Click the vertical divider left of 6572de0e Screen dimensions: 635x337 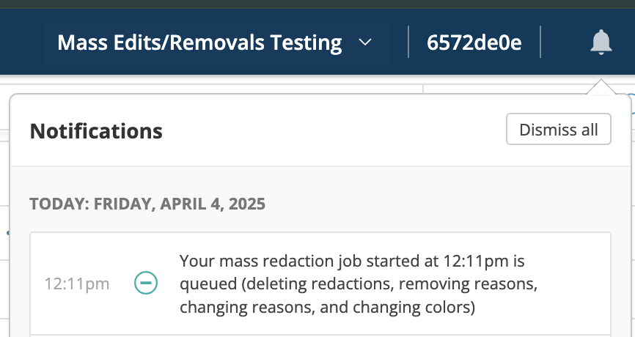(x=408, y=42)
